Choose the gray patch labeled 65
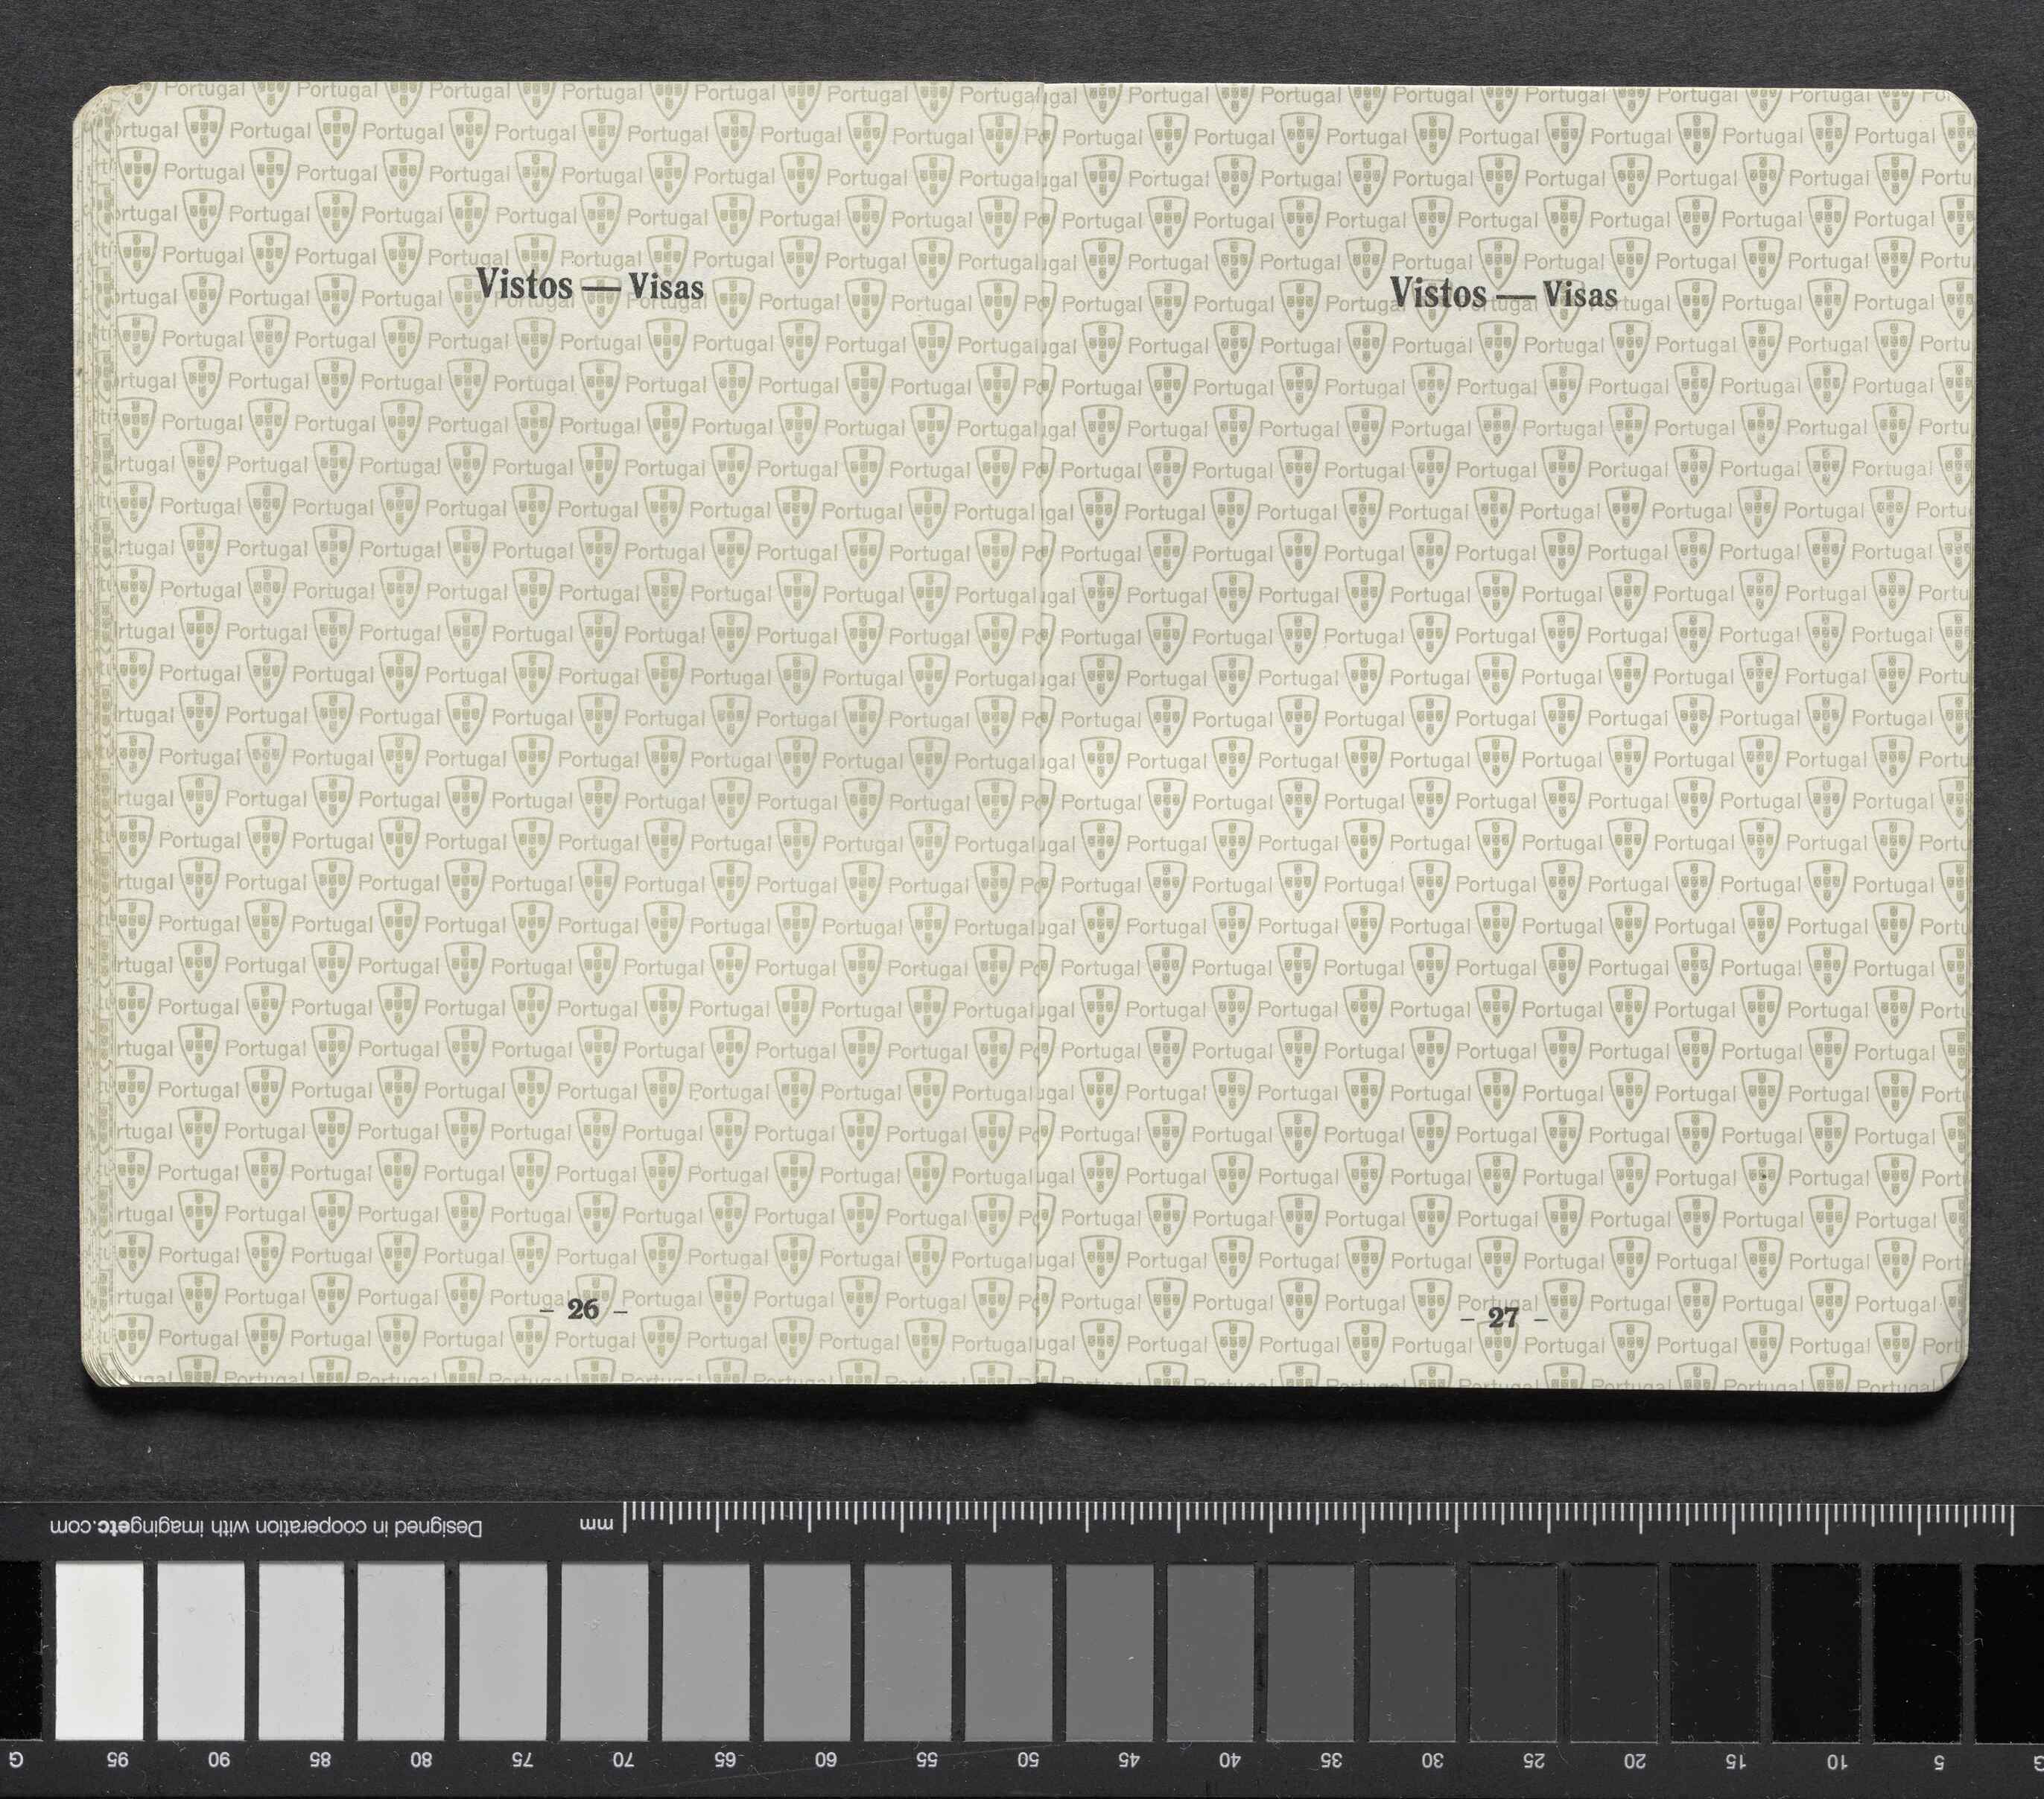This screenshot has width=2044, height=1799. click(x=705, y=1652)
